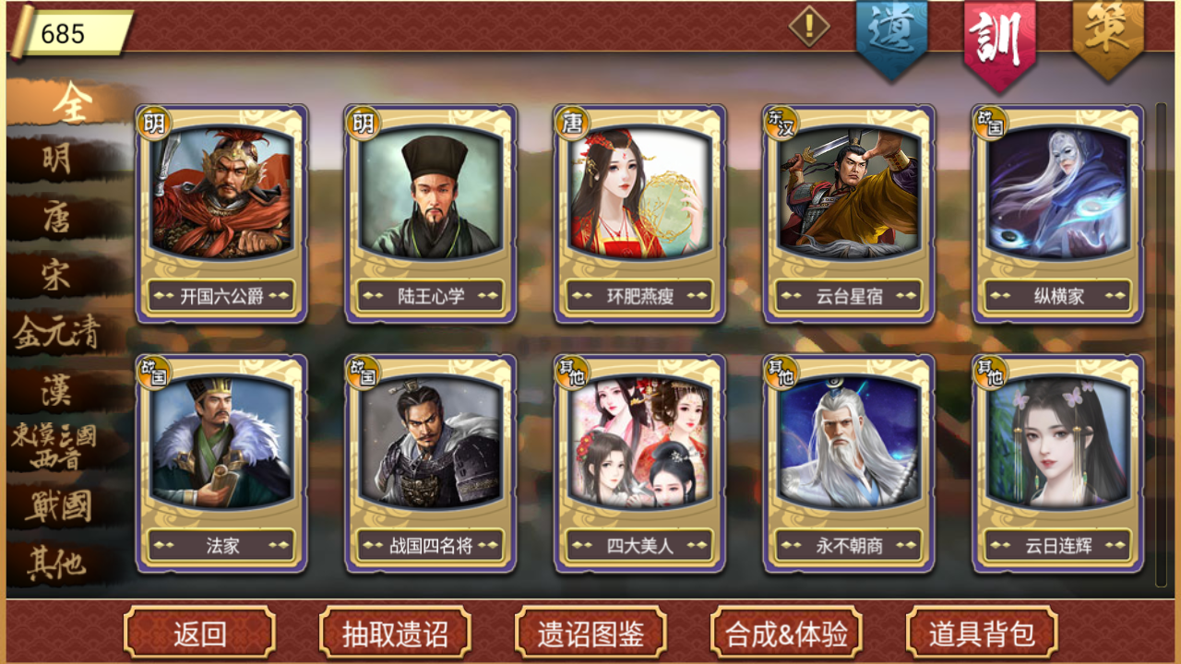The width and height of the screenshot is (1181, 664).
Task: Select the 戰國 category tab
Action: (57, 506)
